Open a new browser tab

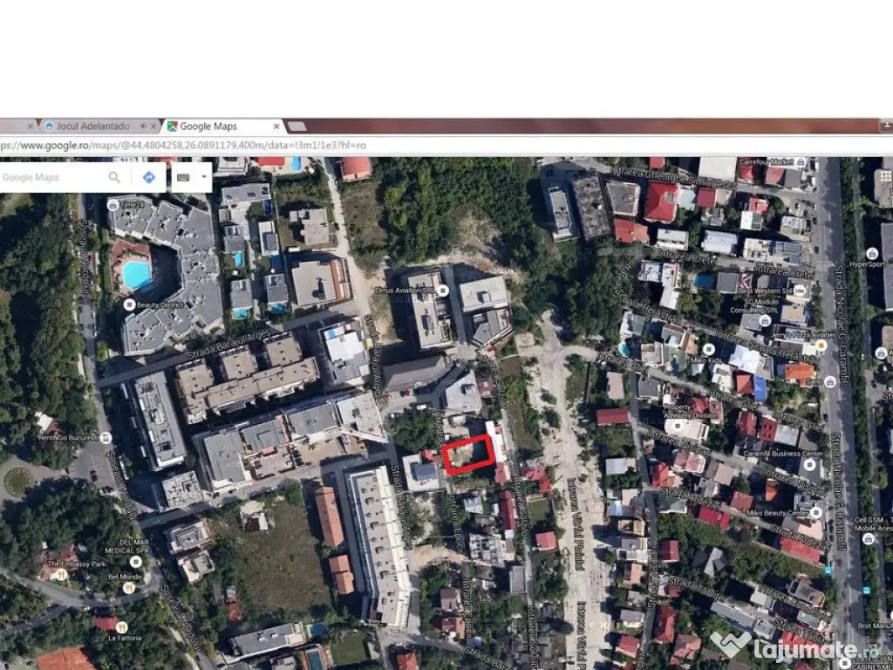pyautogui.click(x=297, y=126)
